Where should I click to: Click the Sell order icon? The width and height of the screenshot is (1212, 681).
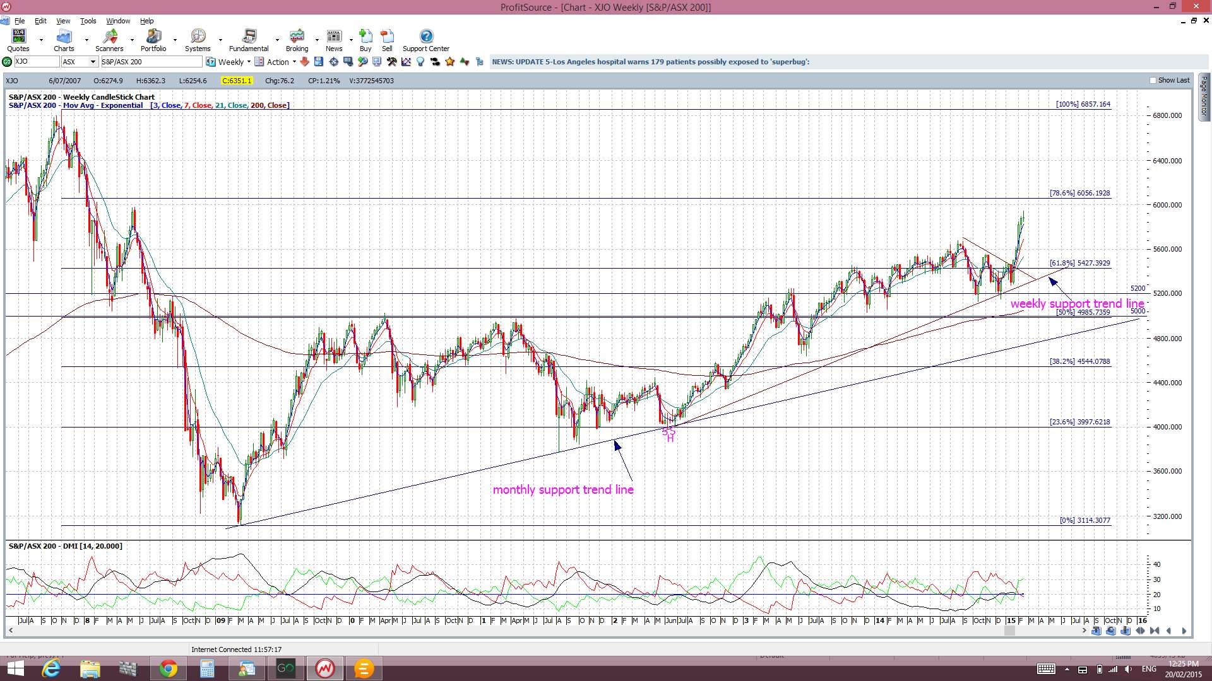(387, 36)
